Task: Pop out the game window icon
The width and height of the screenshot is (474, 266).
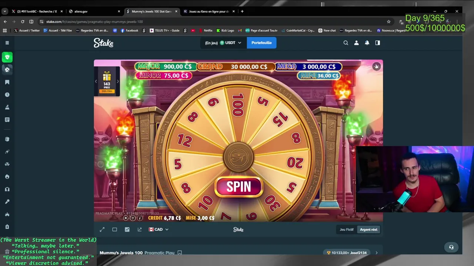Action: [140, 229]
